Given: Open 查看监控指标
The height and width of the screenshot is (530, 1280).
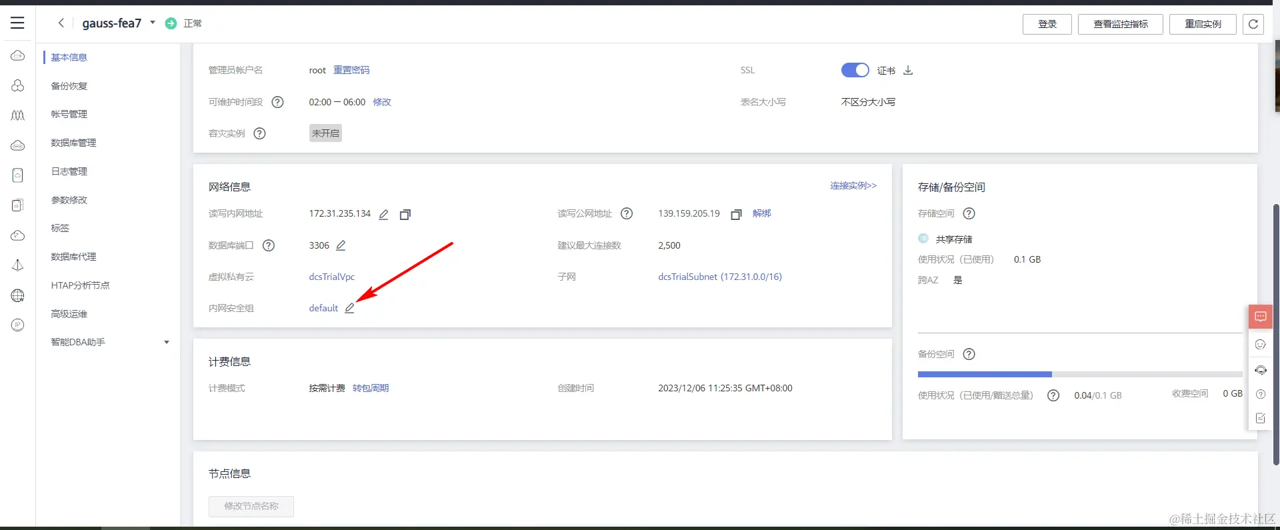Looking at the screenshot, I should coord(1121,24).
